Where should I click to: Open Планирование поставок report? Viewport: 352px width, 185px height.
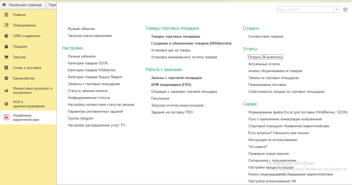[267, 85]
